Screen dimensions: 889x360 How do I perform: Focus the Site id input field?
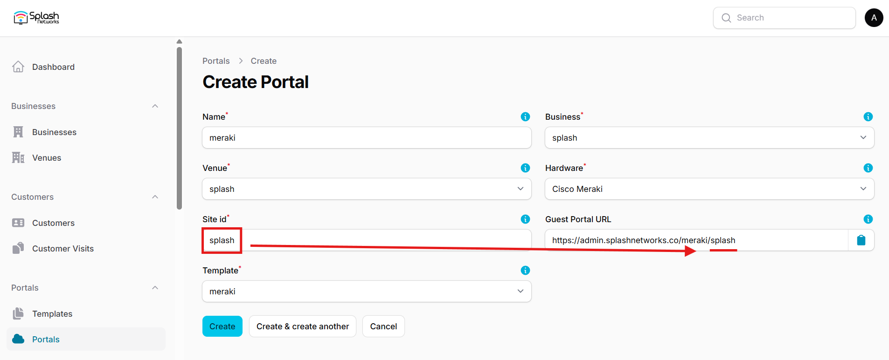pos(367,240)
